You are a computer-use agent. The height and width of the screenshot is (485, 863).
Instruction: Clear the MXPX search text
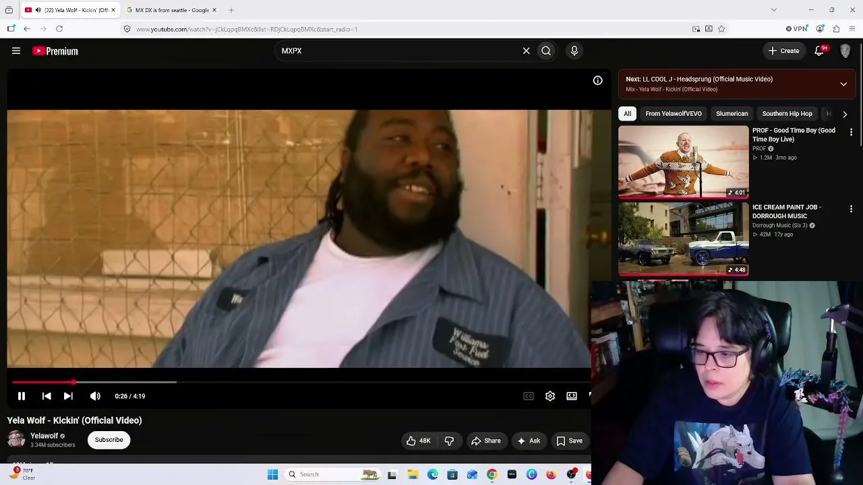coord(526,51)
